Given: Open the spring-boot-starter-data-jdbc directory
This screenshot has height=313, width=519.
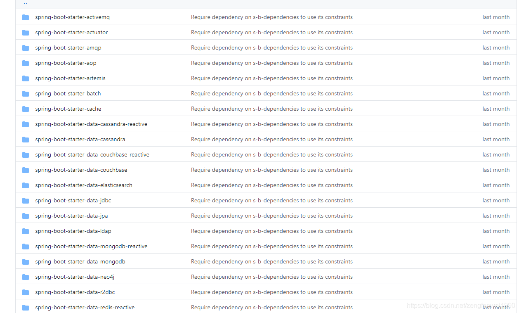Looking at the screenshot, I should [73, 201].
